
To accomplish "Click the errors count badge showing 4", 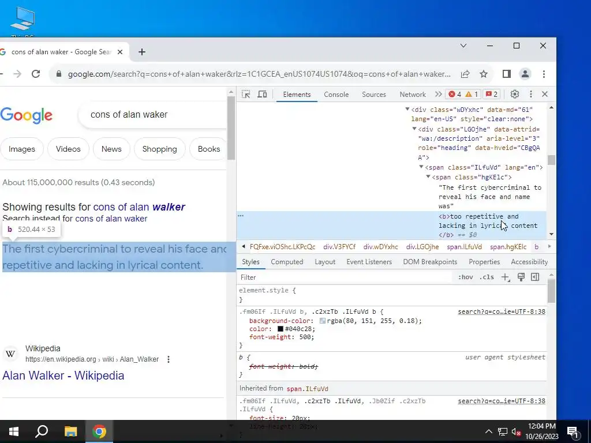I will pos(455,94).
